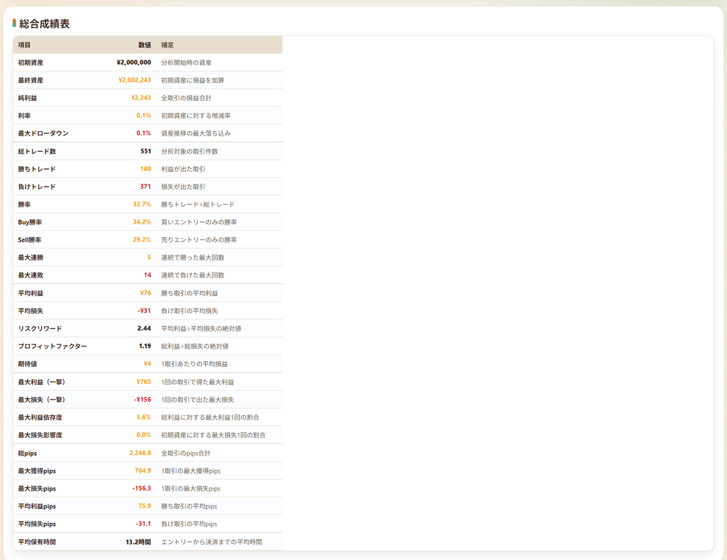Click the 1.19 profit factor value
The image size is (727, 560).
tap(145, 346)
